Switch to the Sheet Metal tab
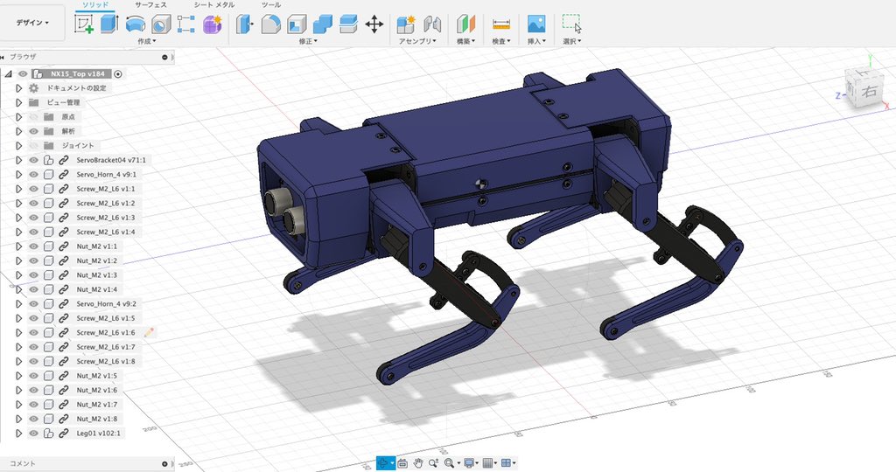This screenshot has width=896, height=472. coord(213,4)
